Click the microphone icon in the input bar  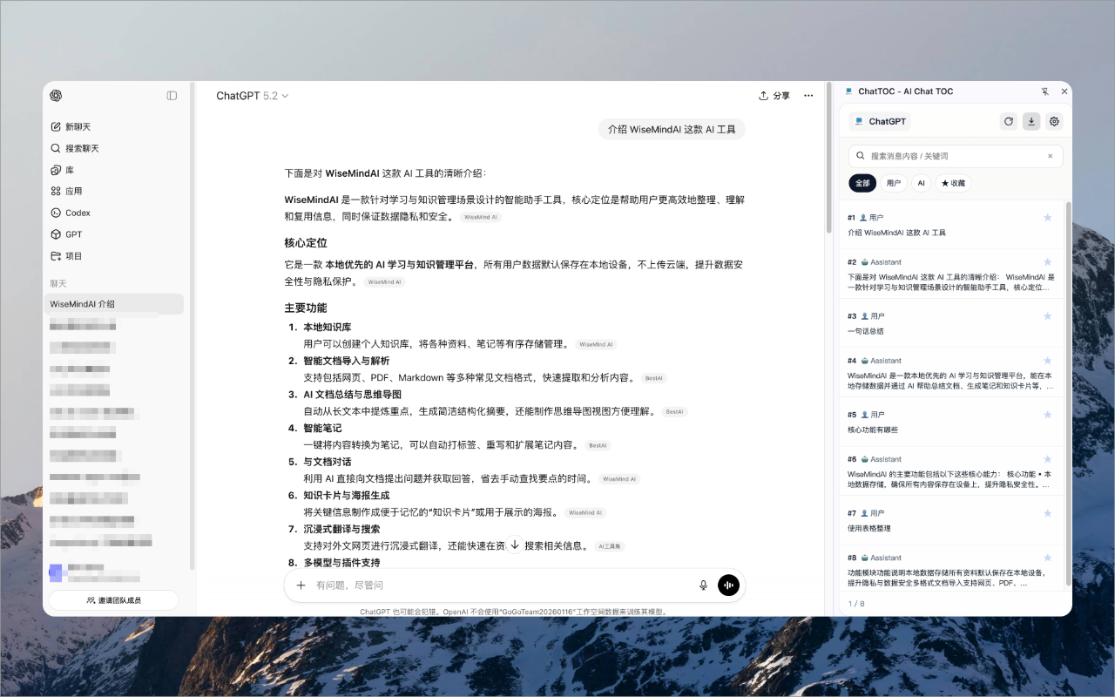703,585
